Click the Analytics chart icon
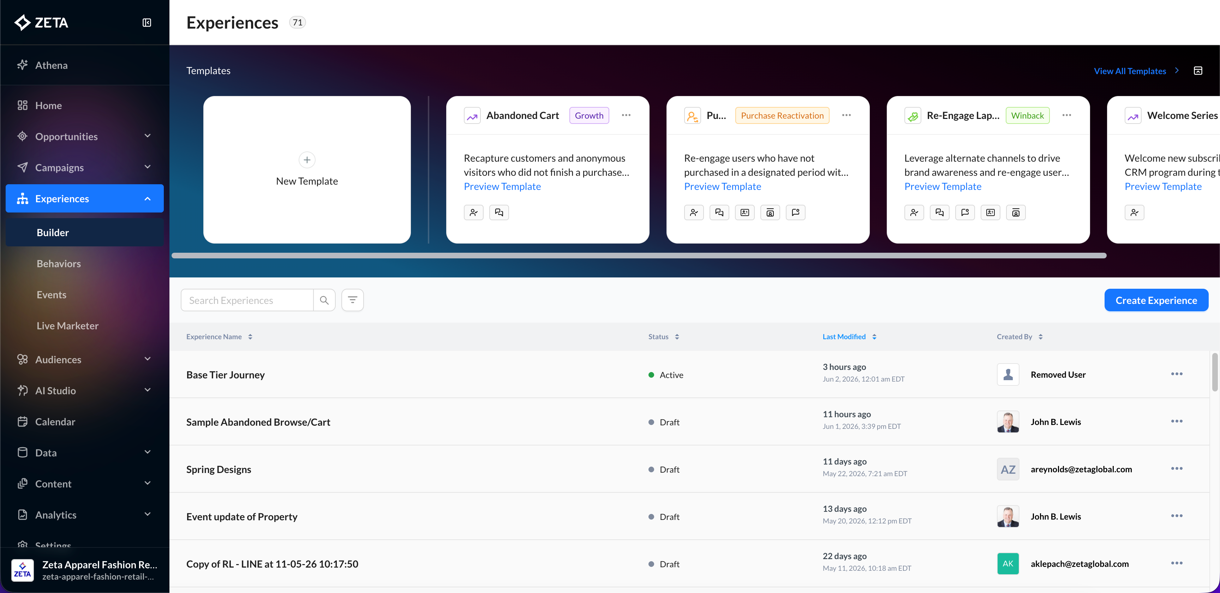Viewport: 1220px width, 593px height. [x=22, y=514]
